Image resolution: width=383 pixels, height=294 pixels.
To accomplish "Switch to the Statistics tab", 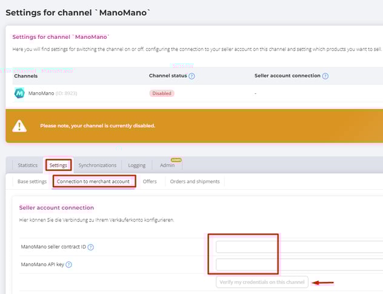I will (27, 165).
